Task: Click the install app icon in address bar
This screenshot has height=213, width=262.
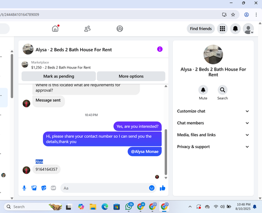Action: (224, 15)
